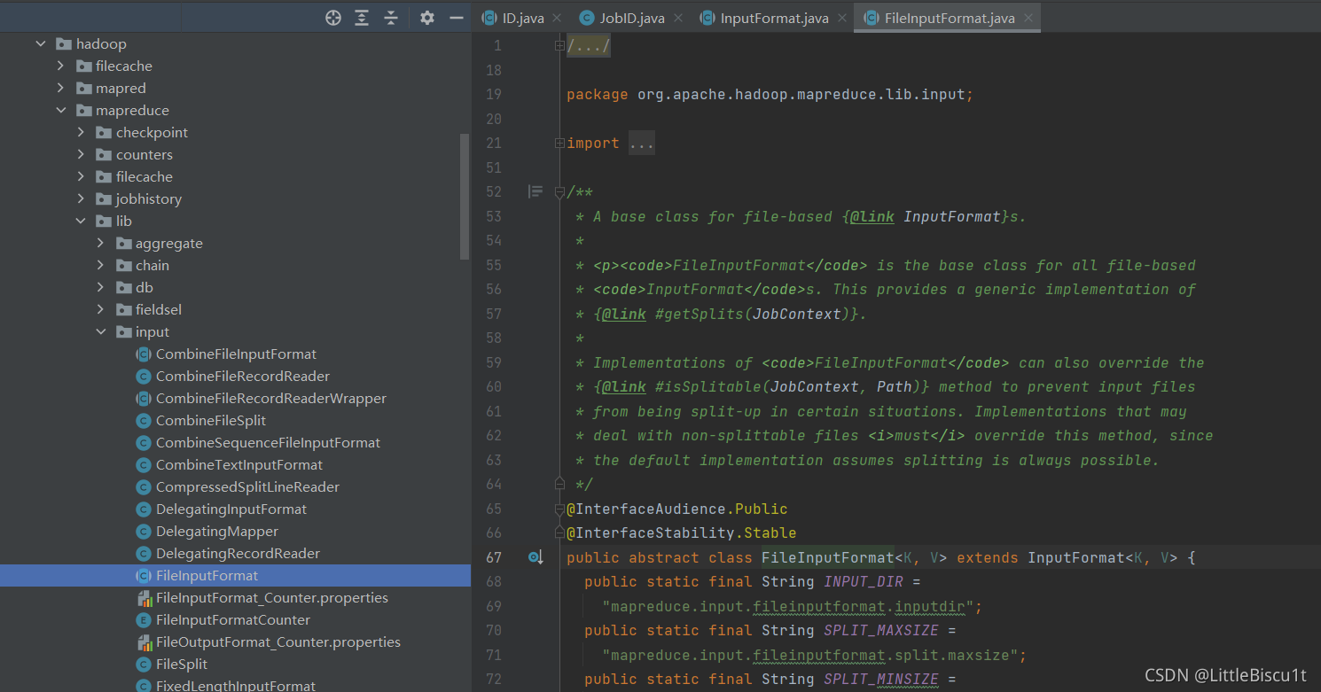
Task: Open the project panel settings gear
Action: pyautogui.click(x=427, y=18)
